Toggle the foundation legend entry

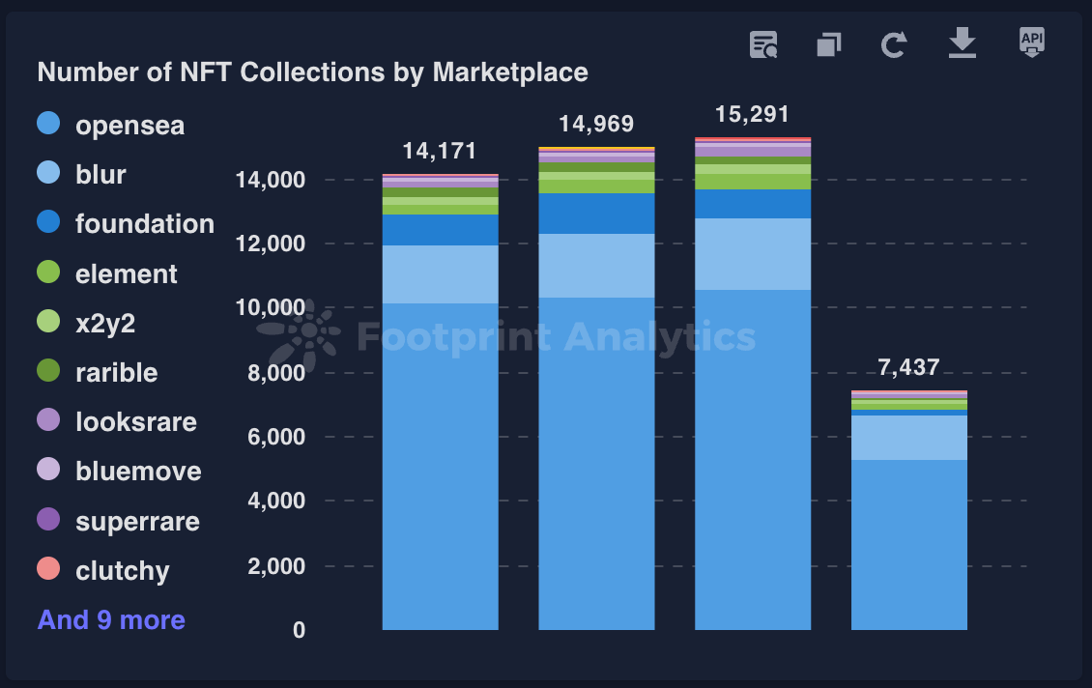point(126,223)
